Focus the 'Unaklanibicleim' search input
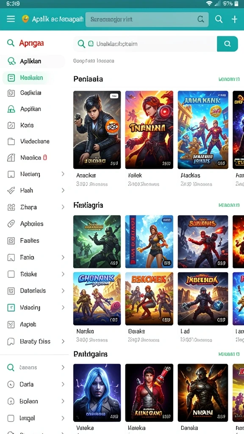This screenshot has height=434, width=244. [x=145, y=44]
